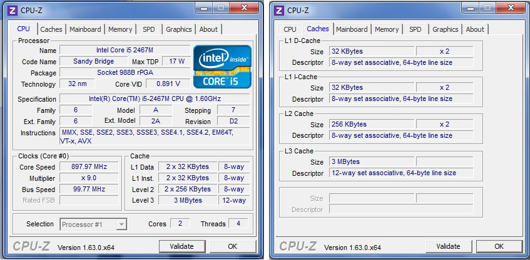This screenshot has width=530, height=260.
Task: Show About tab in the right window
Action: pos(475,29)
